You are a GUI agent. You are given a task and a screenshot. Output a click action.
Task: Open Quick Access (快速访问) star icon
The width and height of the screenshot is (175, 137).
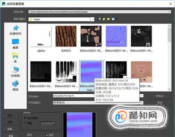[x=16, y=28]
